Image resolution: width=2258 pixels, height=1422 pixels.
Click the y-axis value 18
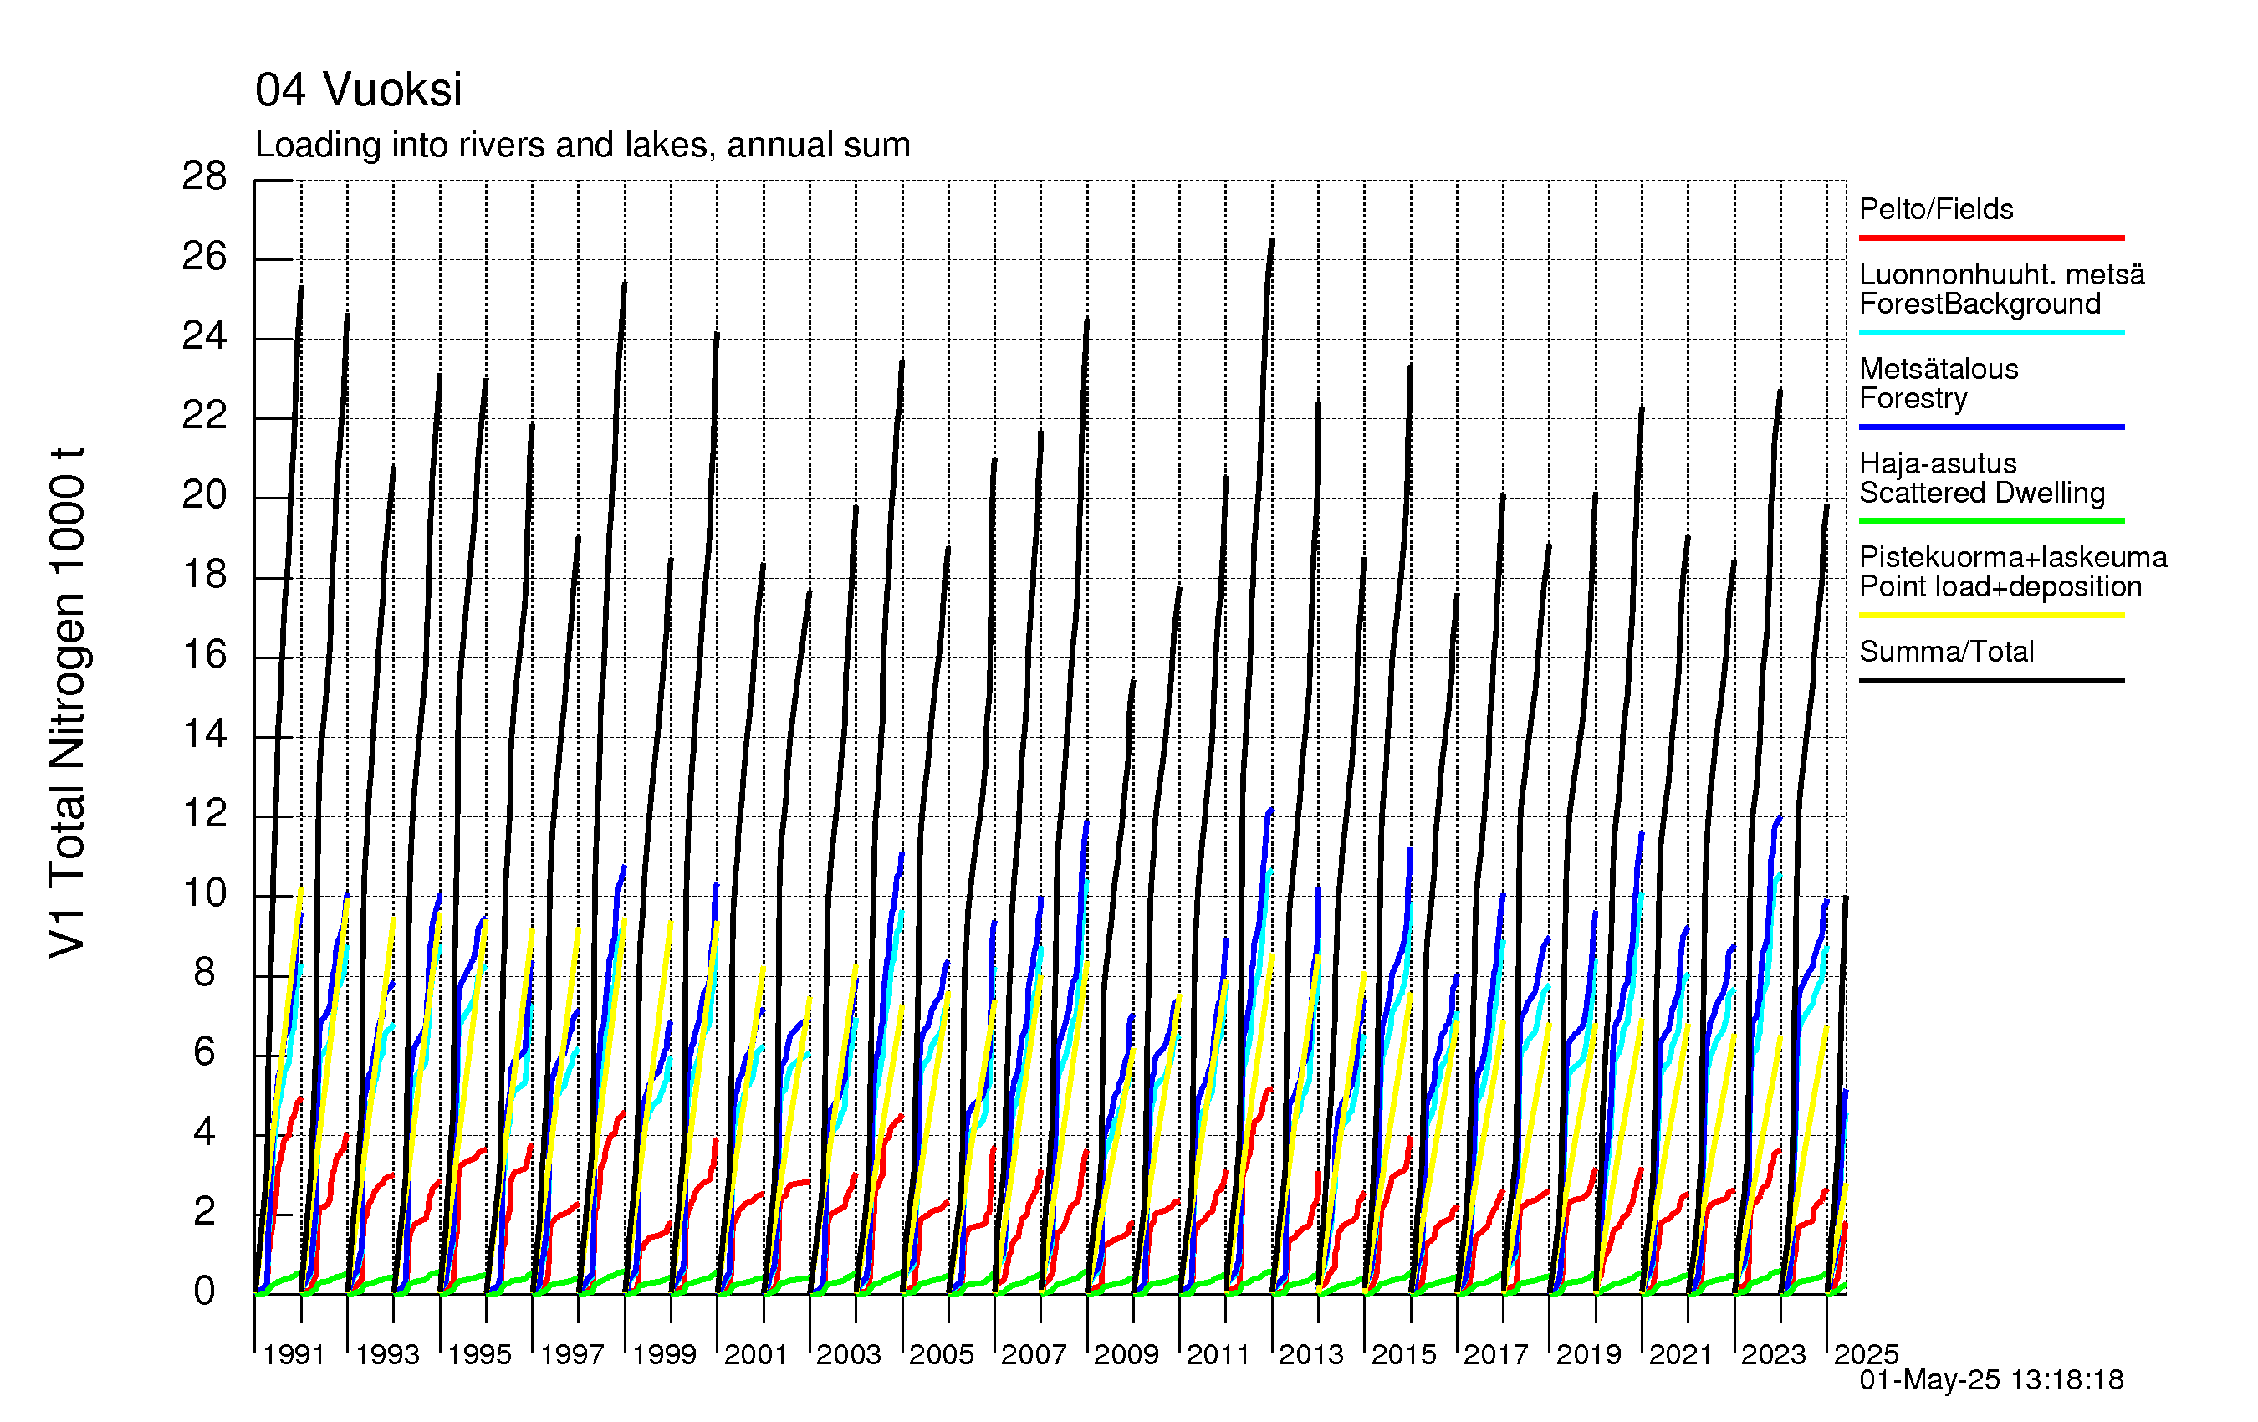tap(204, 575)
